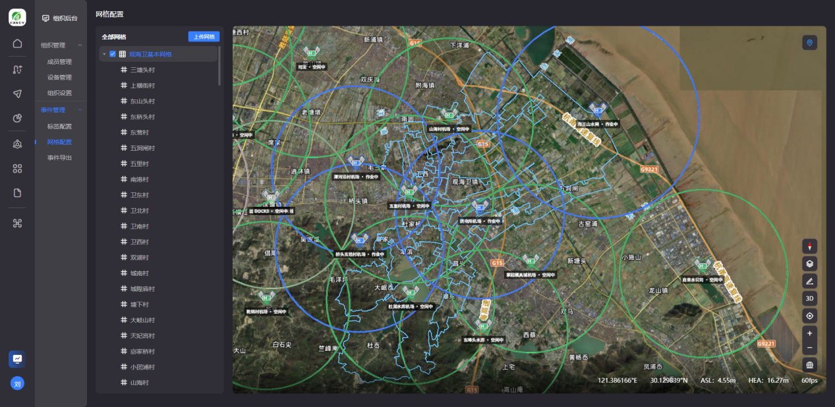Zoom in the map with plus
835x407 pixels.
810,333
